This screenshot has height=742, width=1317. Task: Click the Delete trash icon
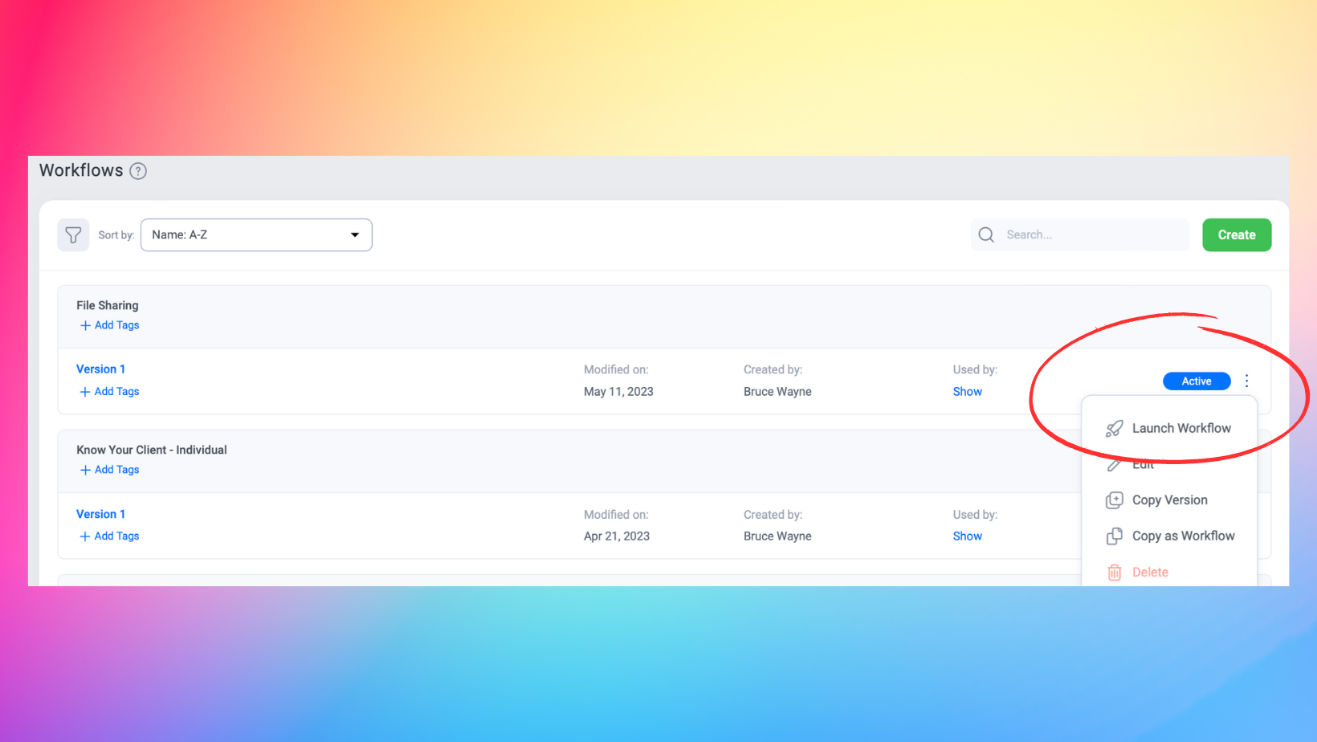[1114, 572]
